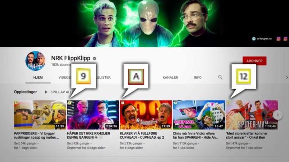Show next videos with carousel arrow
Viewport: 289px width, 162px height.
coord(278,115)
